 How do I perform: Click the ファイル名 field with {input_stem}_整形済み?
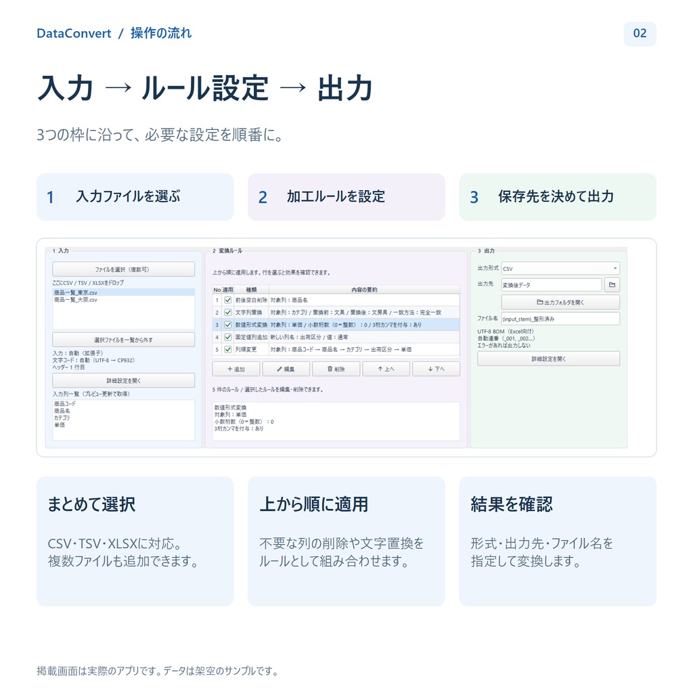[560, 319]
